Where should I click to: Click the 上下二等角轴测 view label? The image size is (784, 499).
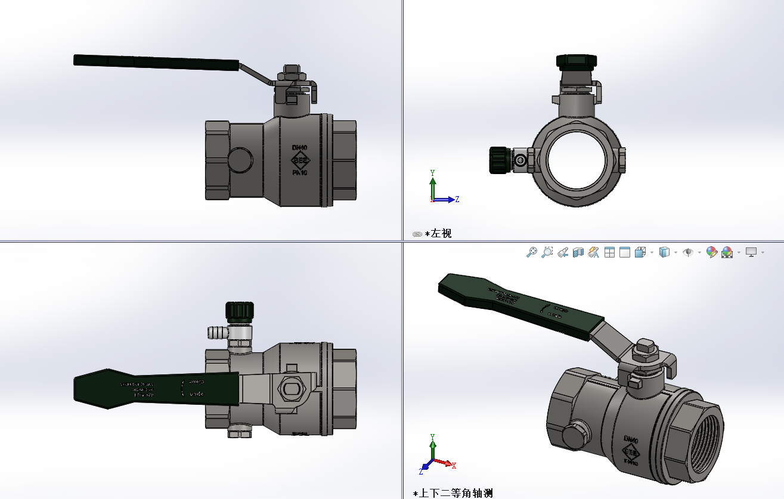coord(456,493)
